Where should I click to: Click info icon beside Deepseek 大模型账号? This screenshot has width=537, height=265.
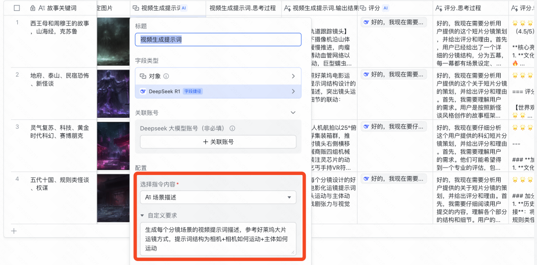point(232,128)
